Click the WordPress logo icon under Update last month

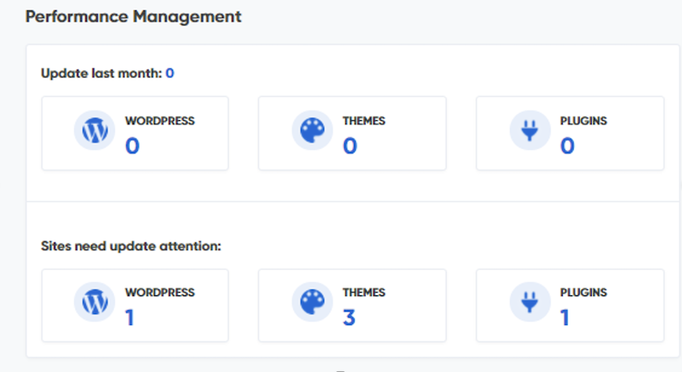click(95, 130)
